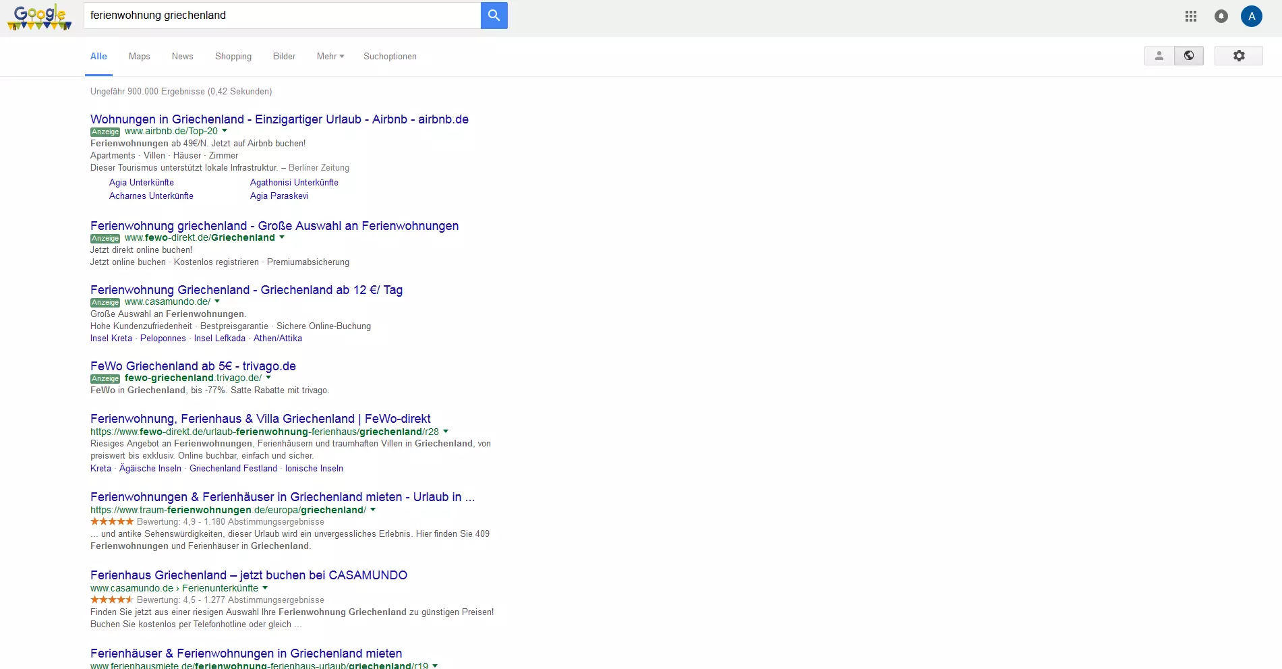The width and height of the screenshot is (1282, 669).
Task: Open Griechenland ab 12 €/ Tag ad
Action: (x=246, y=290)
